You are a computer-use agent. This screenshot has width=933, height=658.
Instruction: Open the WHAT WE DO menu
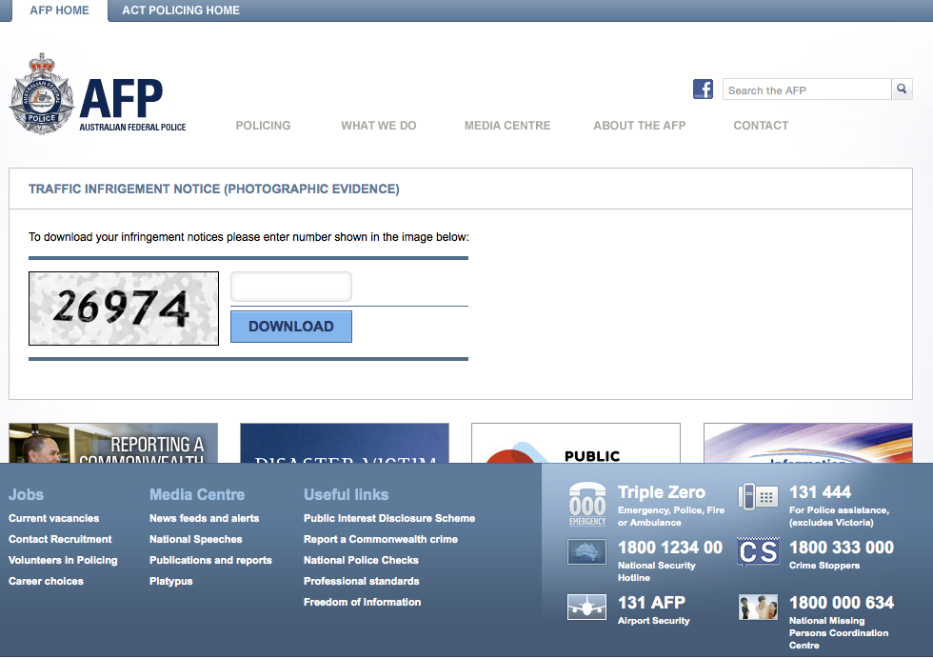(x=379, y=126)
